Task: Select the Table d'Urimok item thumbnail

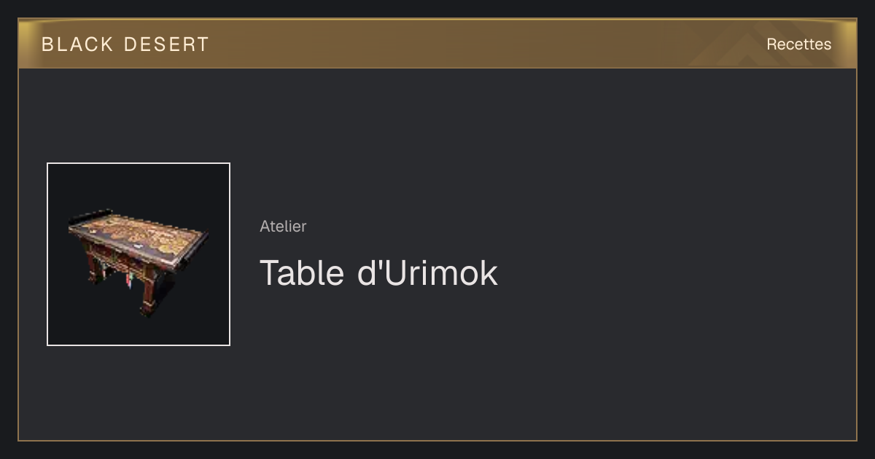Action: pos(139,254)
